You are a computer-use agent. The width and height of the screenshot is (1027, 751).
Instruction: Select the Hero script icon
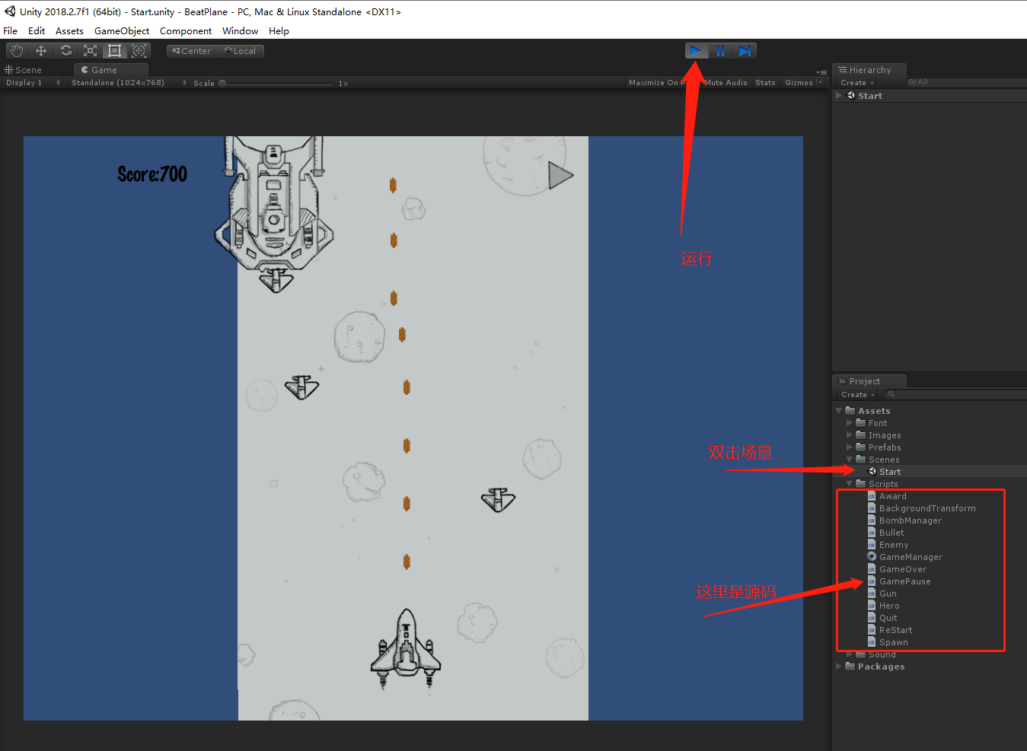point(872,606)
